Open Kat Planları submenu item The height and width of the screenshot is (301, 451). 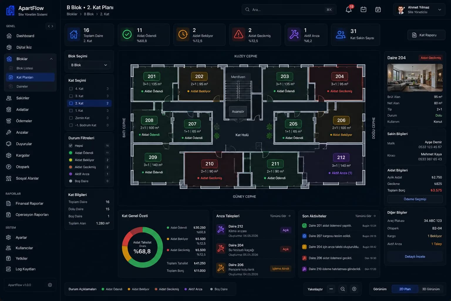30,77
